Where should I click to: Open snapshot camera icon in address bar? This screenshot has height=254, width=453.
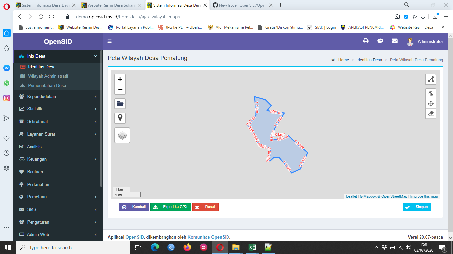point(397,17)
